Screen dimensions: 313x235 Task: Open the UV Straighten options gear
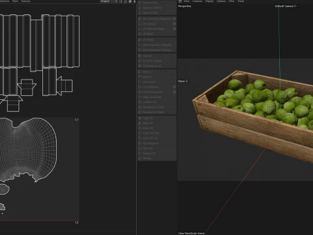click(x=174, y=87)
